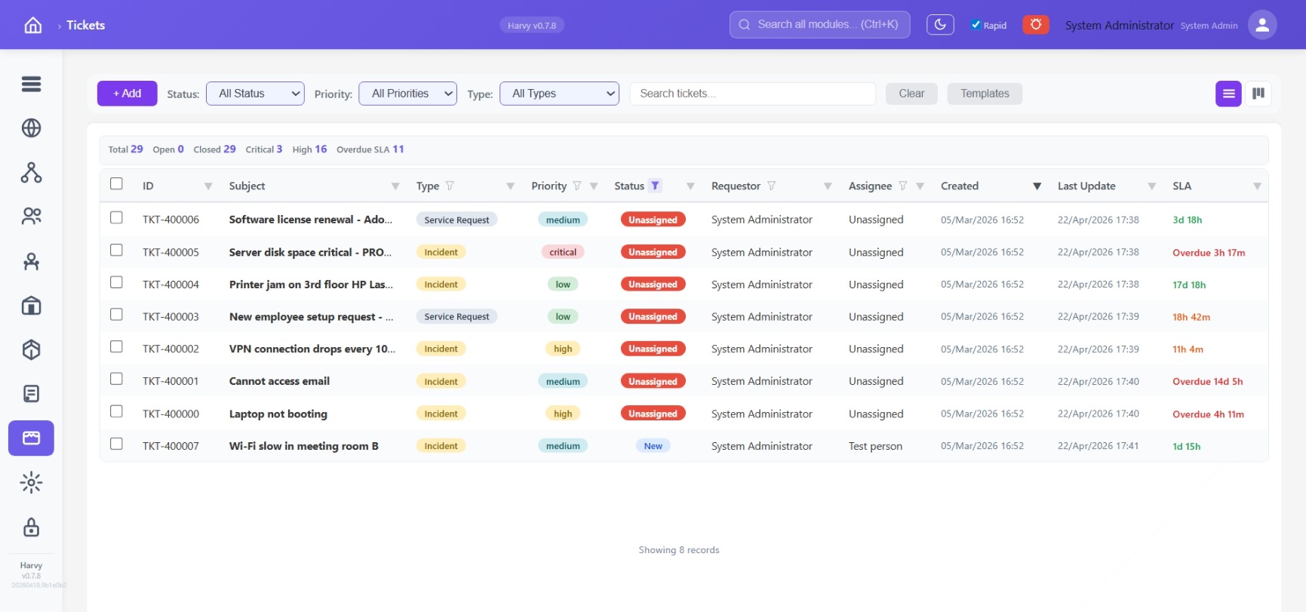
Task: Toggle dark mode moon icon
Action: coord(940,25)
